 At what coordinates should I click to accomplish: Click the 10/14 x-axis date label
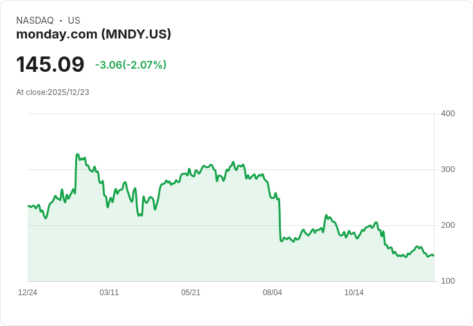[354, 293]
